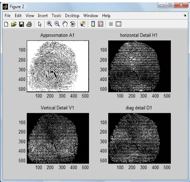Print the figure with printer icon

pyautogui.click(x=29, y=24)
